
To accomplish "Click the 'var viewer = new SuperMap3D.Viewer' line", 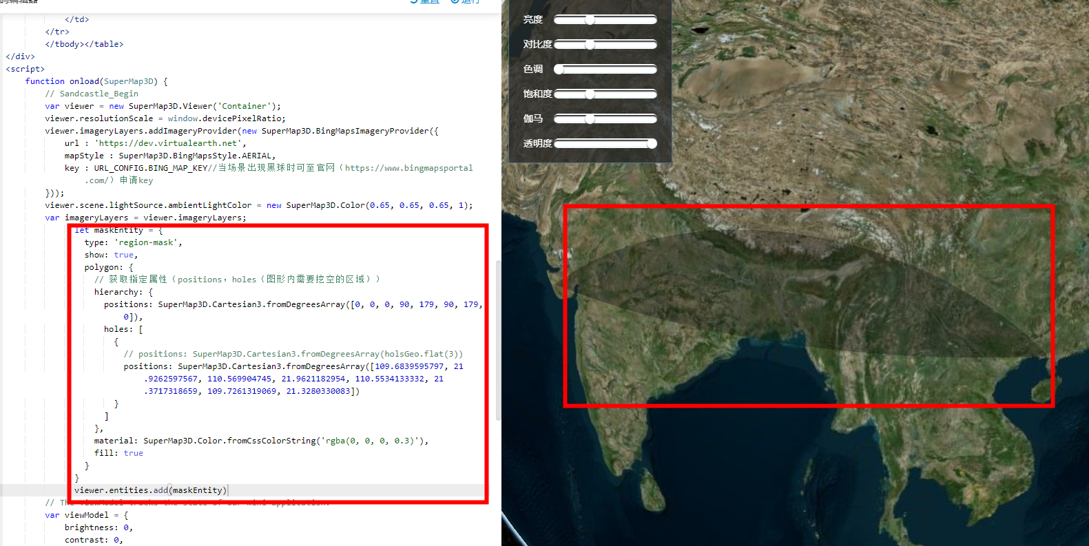I will coord(163,106).
